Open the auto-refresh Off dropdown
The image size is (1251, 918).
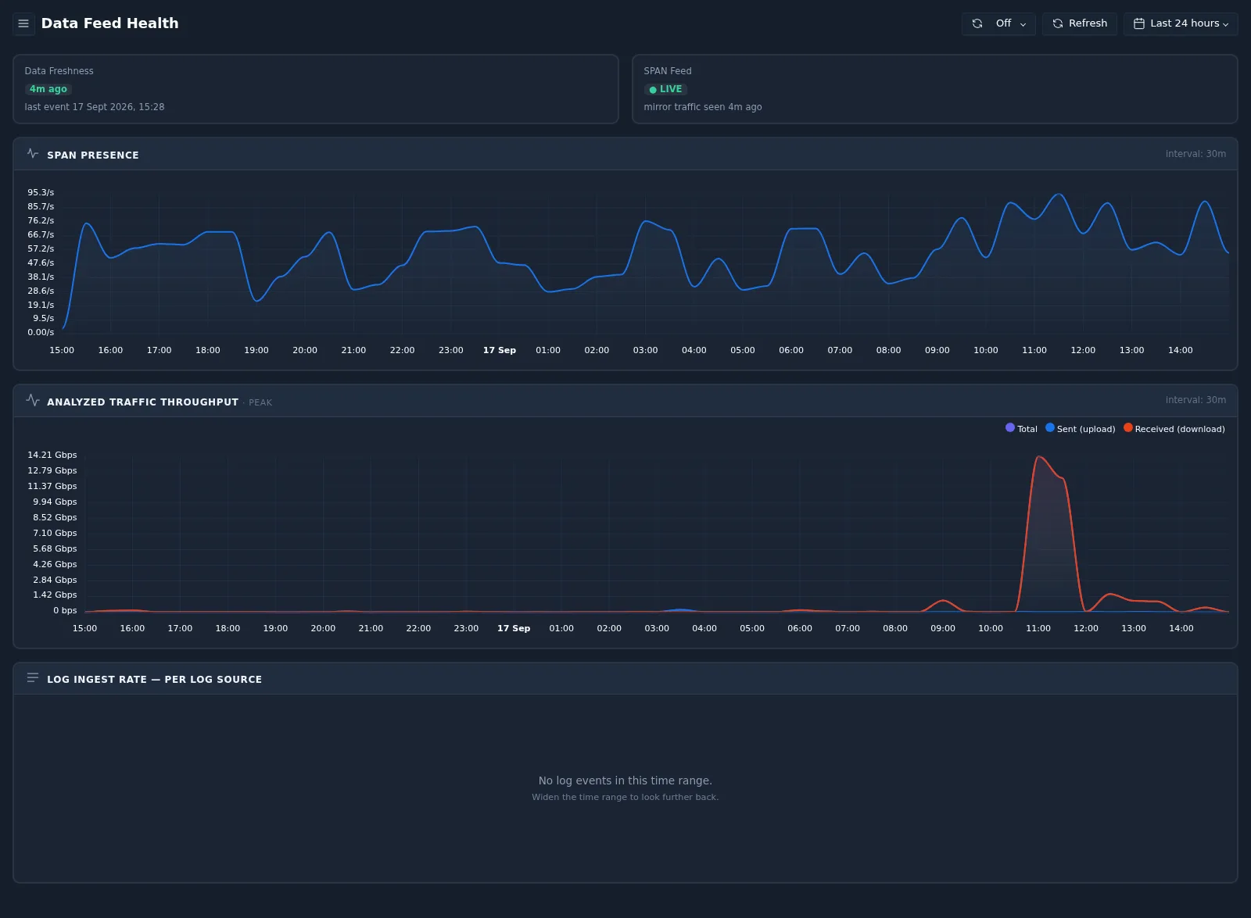tap(998, 23)
